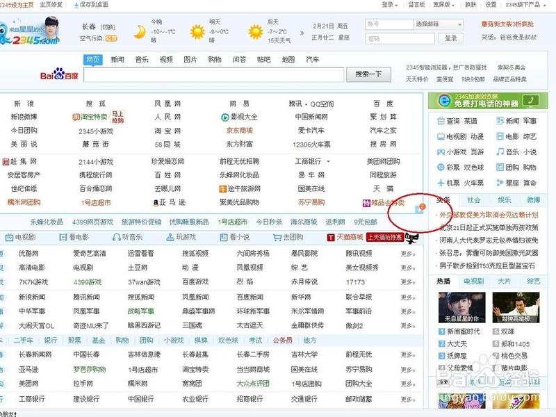Click the 去团购 shopping cart icon
This screenshot has height=417, width=556.
point(277,237)
